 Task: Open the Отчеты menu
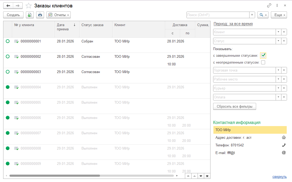click(x=59, y=15)
